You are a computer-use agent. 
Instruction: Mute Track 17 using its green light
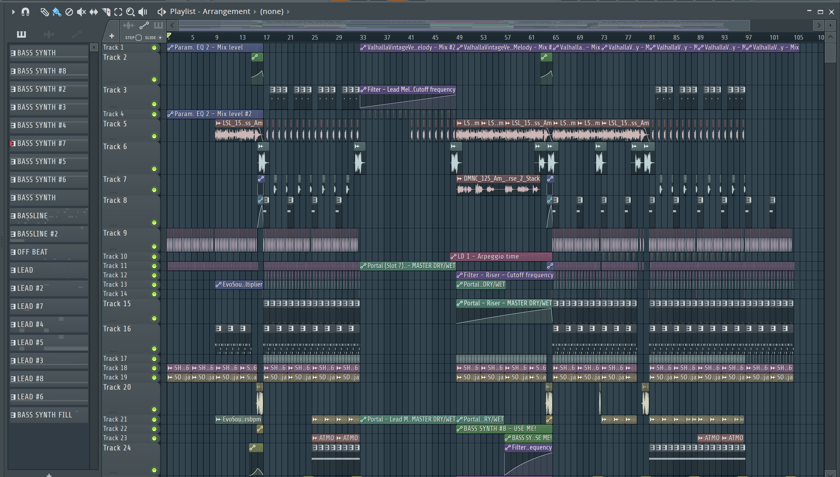click(154, 359)
